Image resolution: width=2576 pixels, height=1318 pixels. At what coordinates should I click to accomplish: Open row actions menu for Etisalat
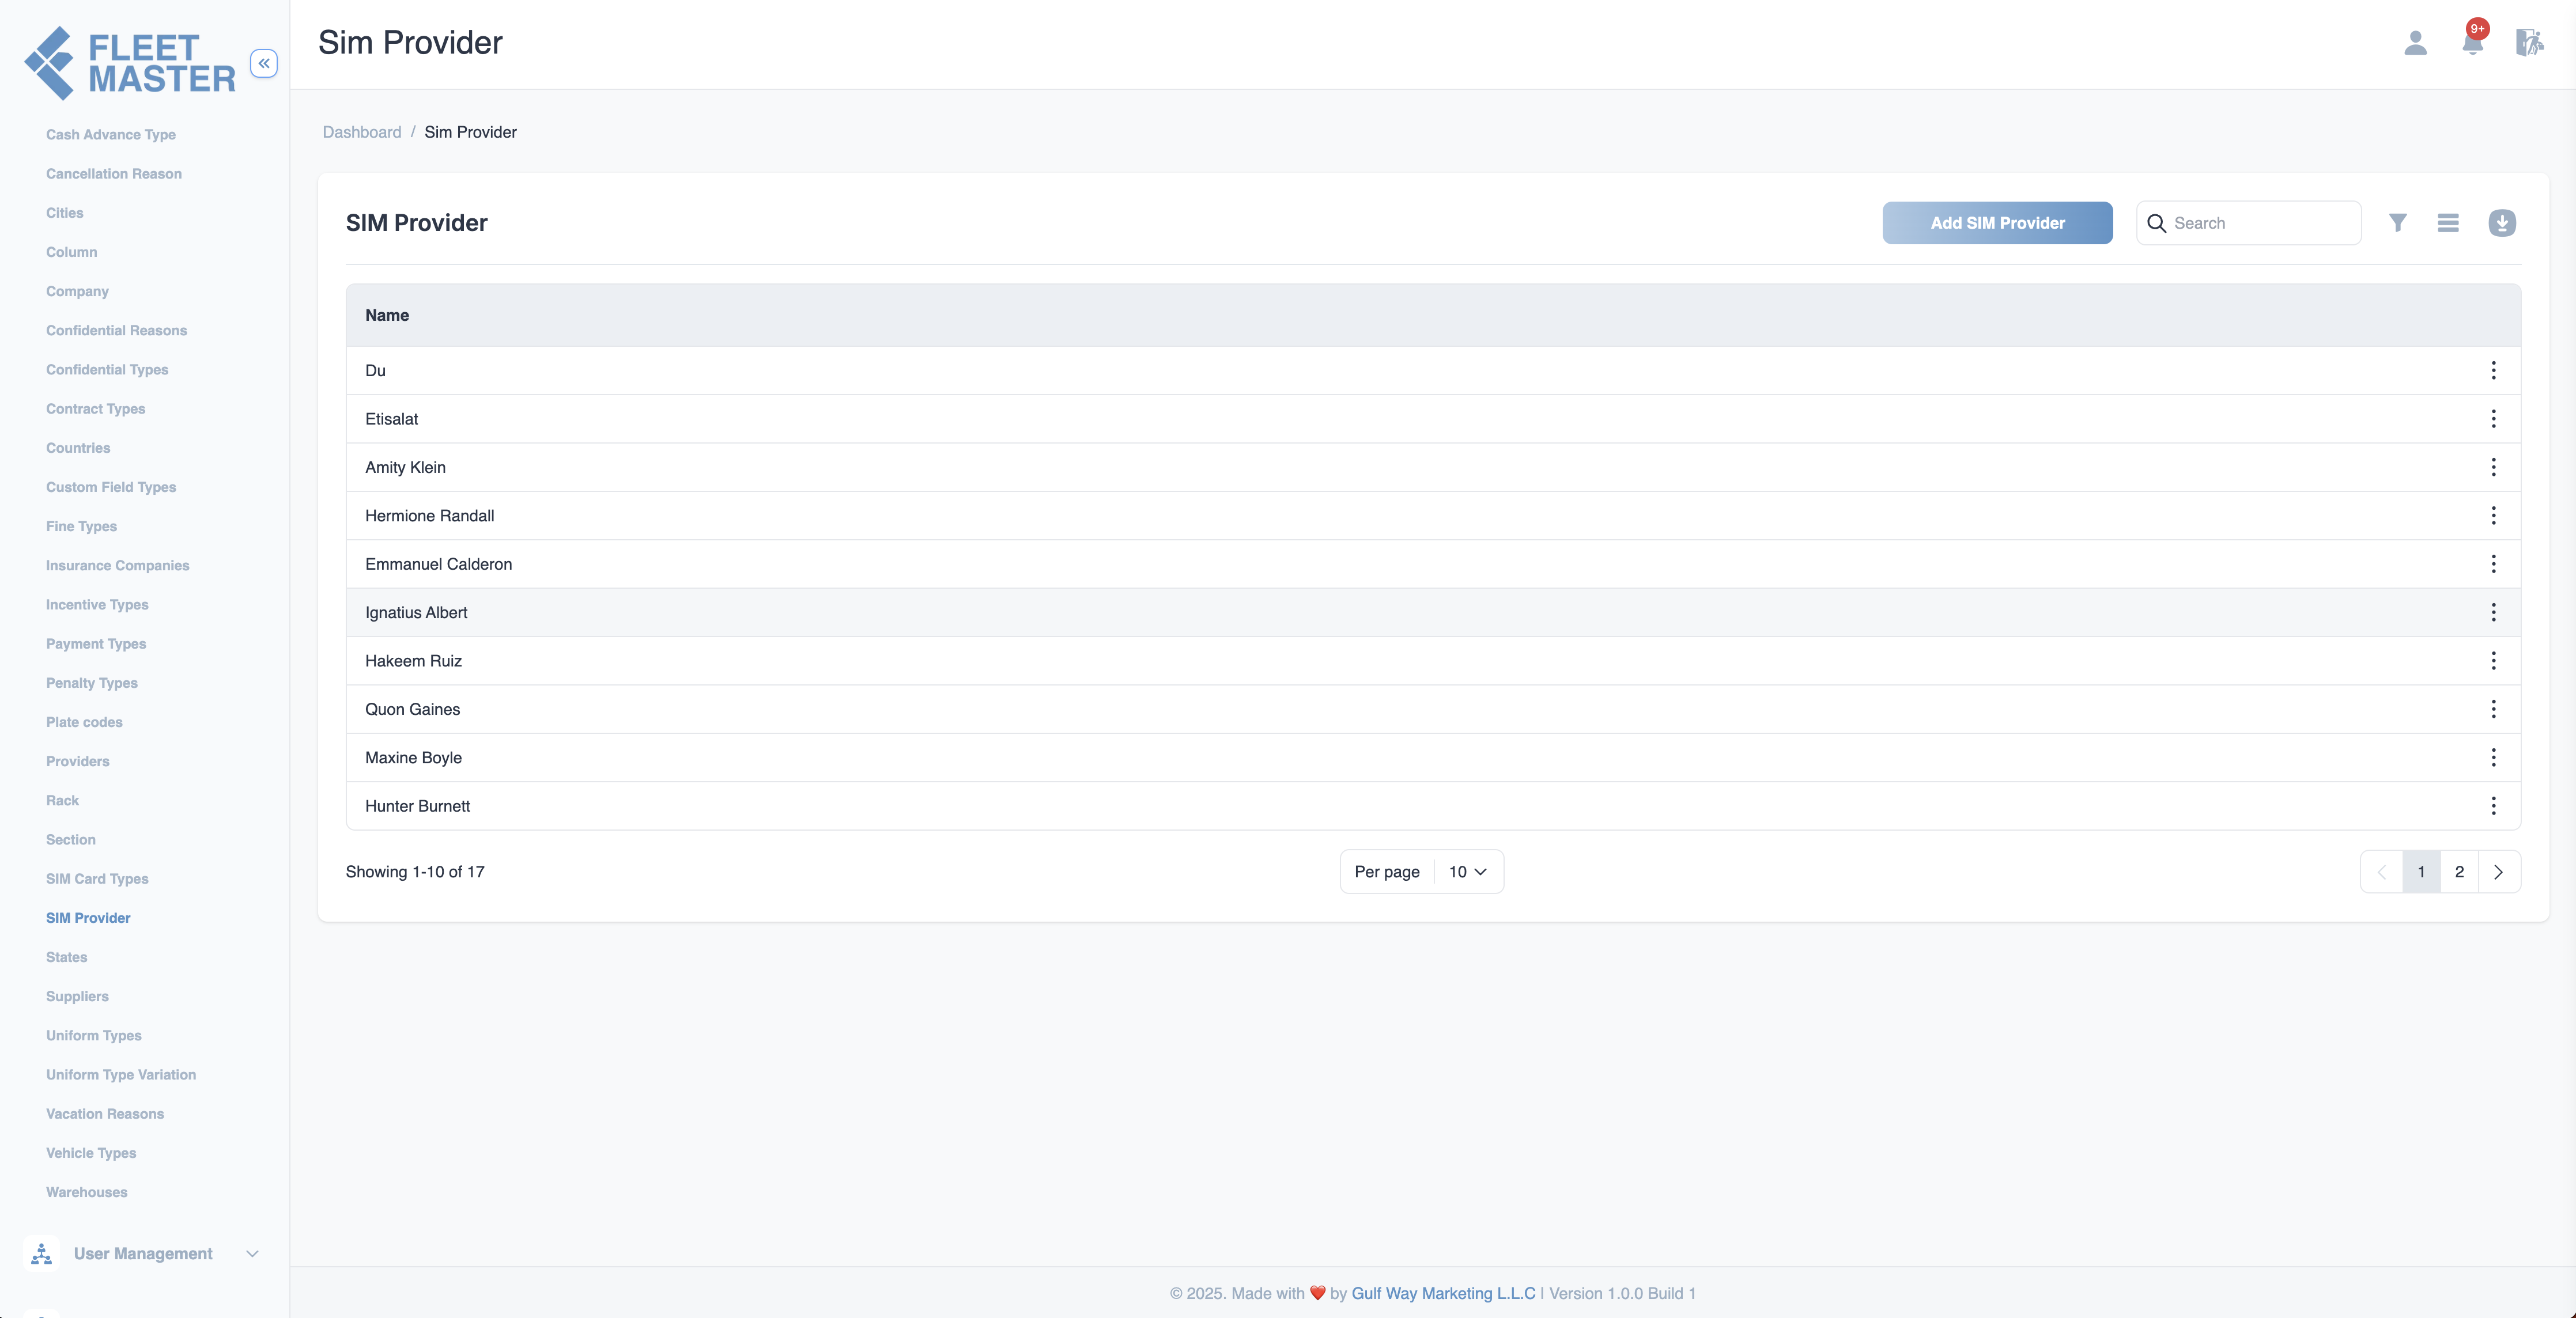click(x=2493, y=419)
